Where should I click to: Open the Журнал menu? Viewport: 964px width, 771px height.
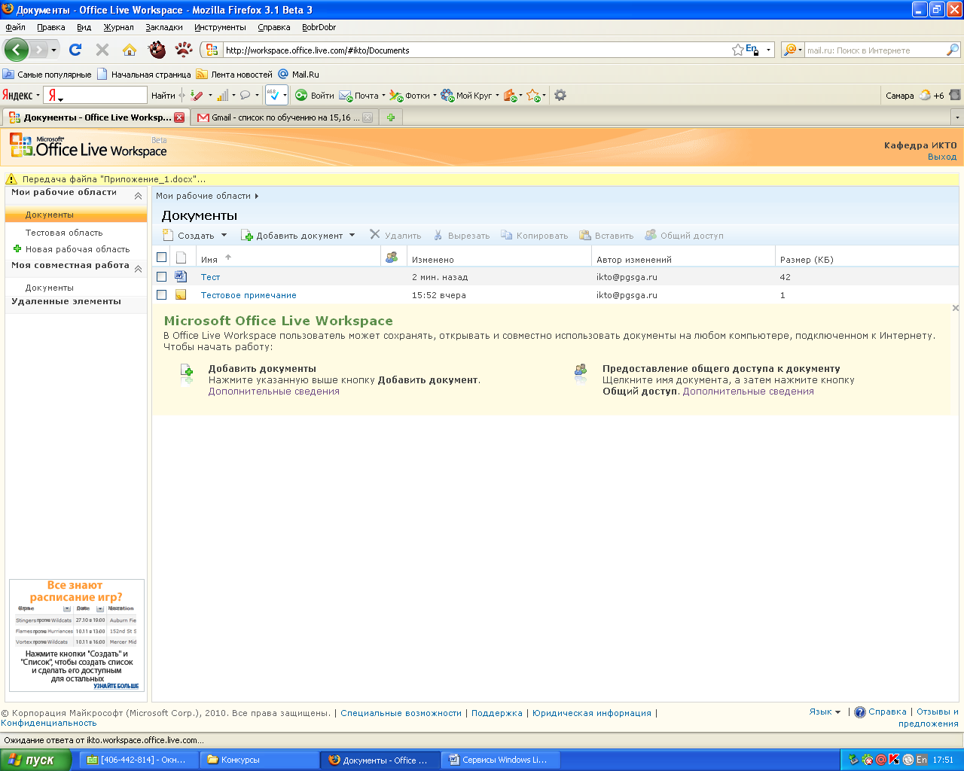click(118, 27)
